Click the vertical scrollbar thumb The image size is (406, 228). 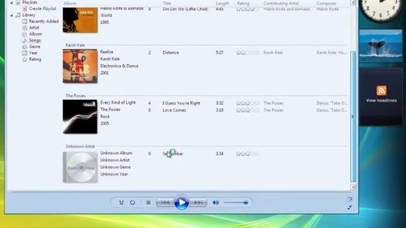tap(353, 117)
